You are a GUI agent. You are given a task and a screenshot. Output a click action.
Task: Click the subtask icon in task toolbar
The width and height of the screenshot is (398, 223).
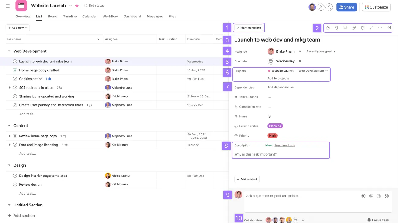[345, 28]
